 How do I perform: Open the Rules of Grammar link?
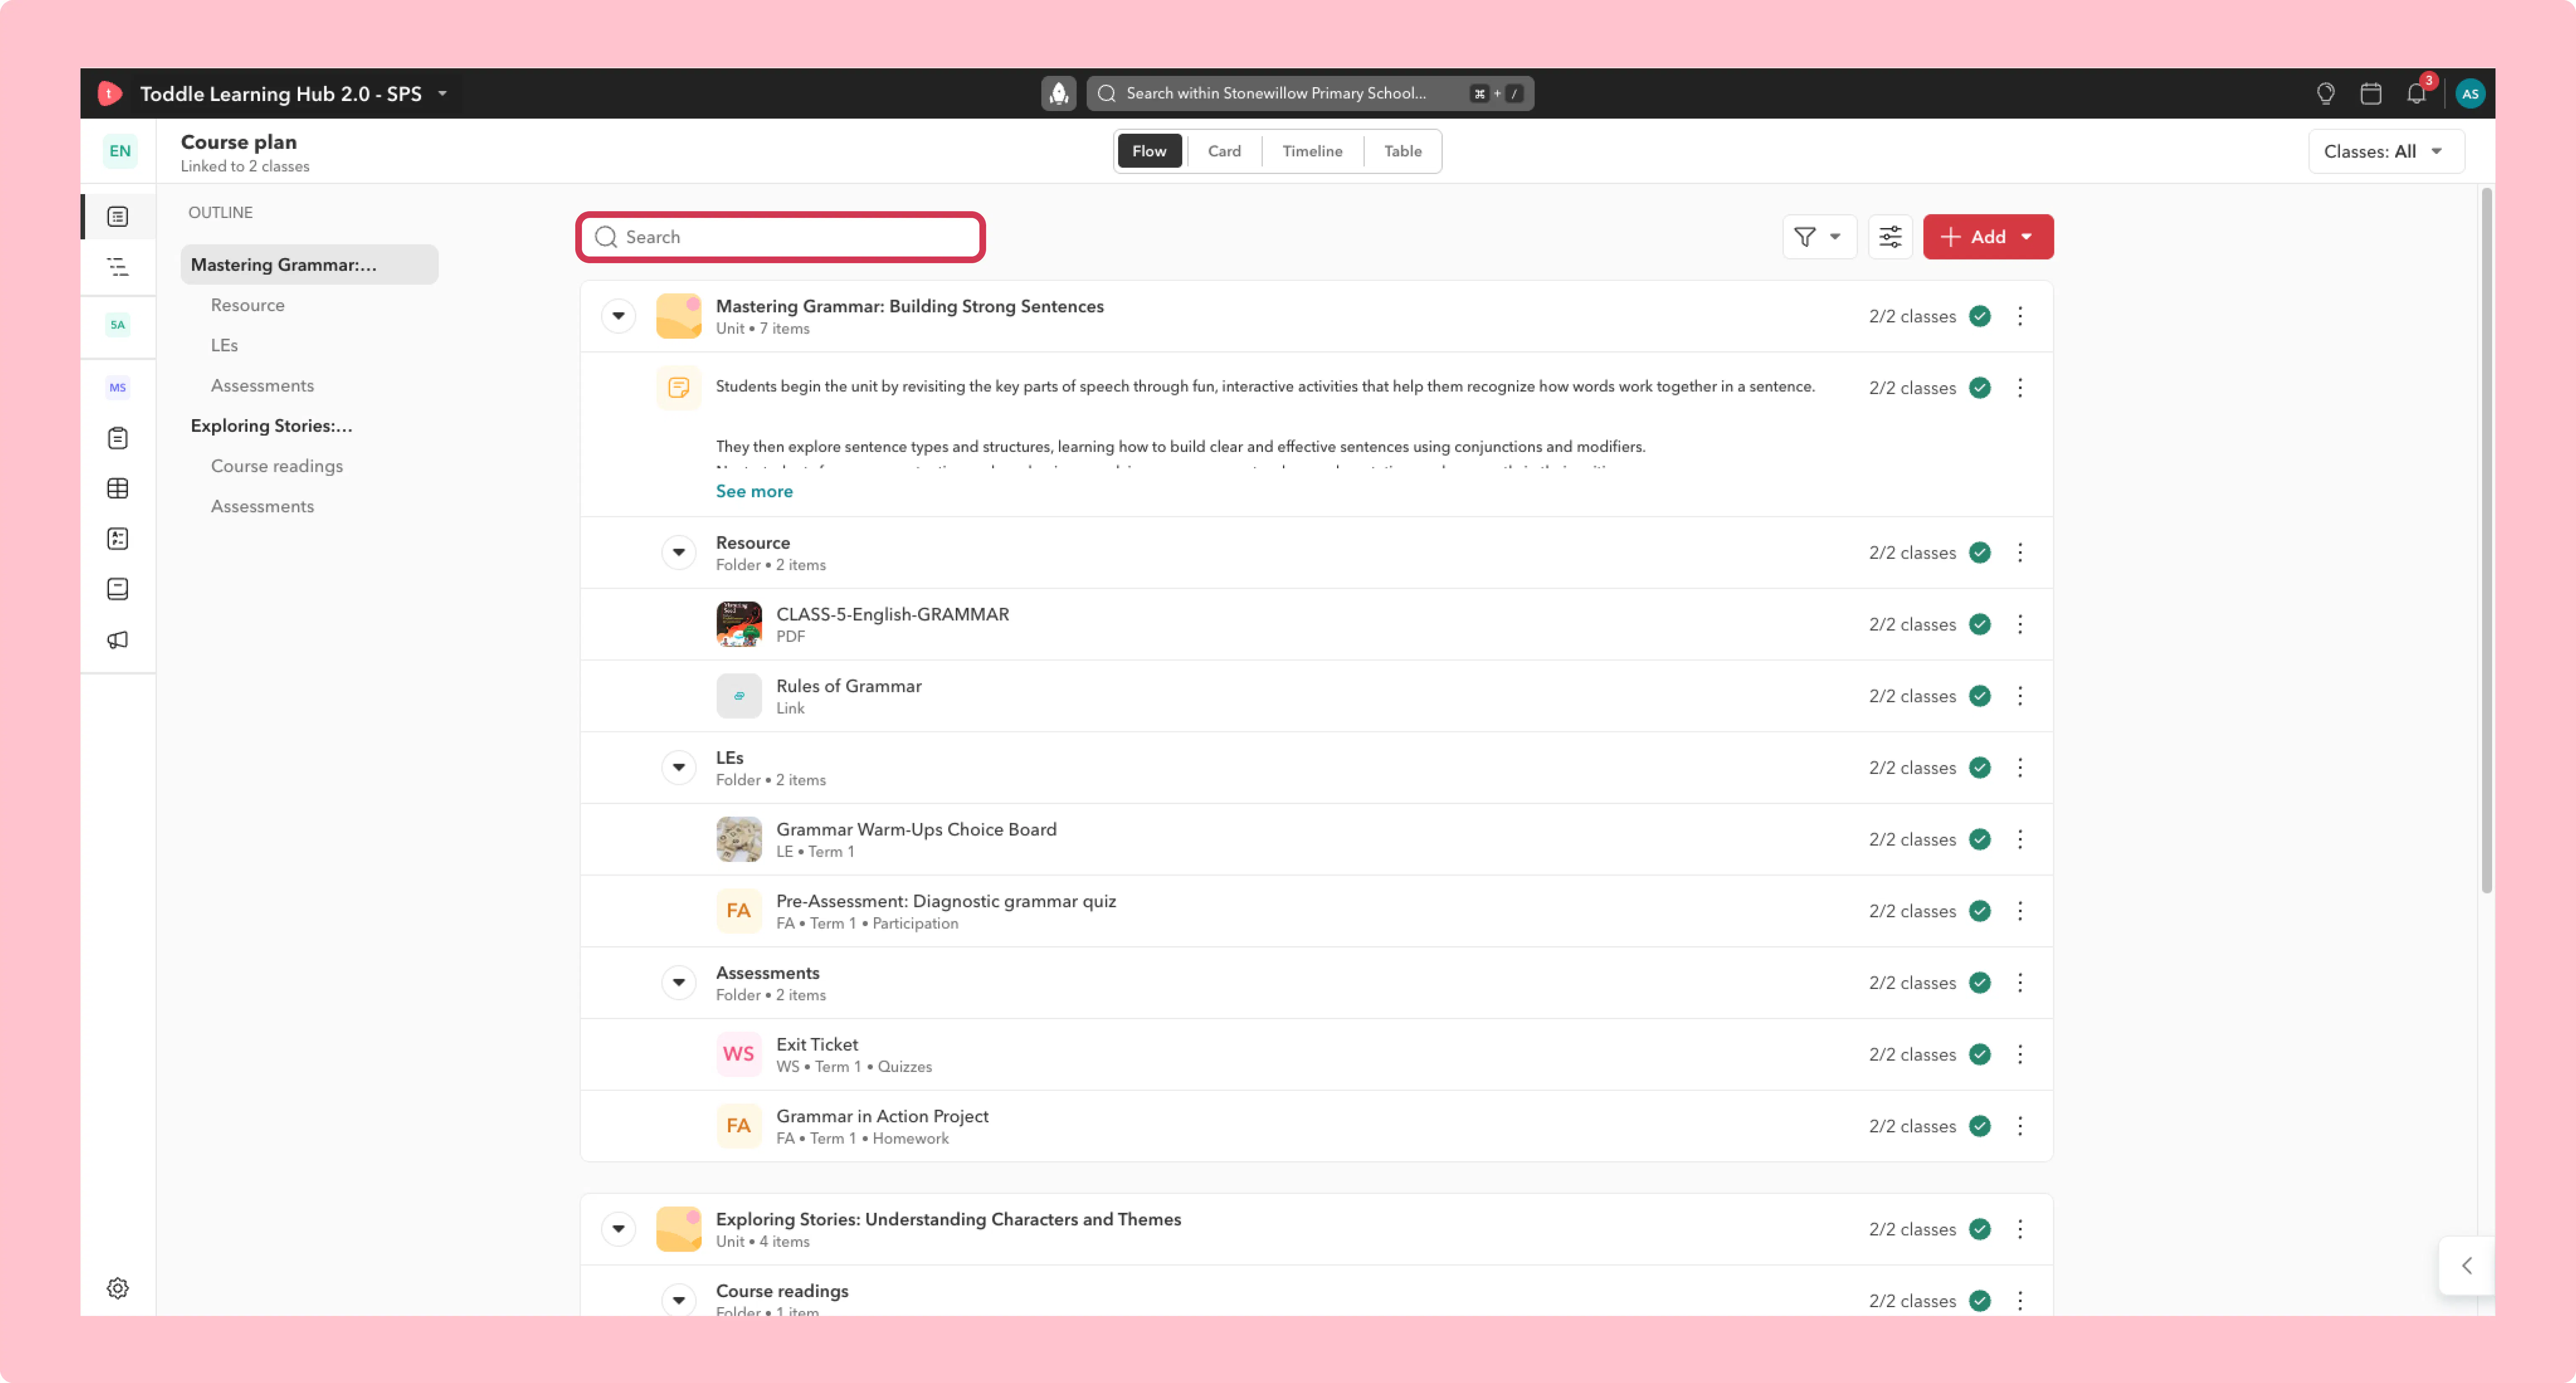click(849, 686)
